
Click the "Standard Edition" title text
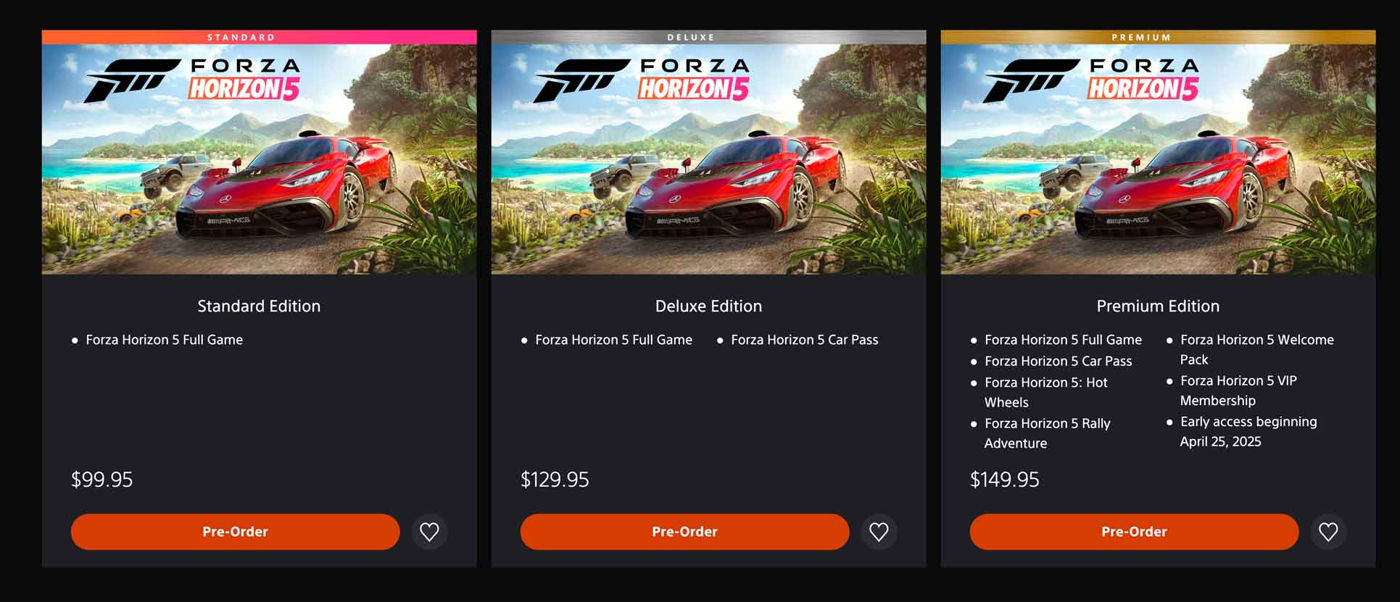(259, 306)
